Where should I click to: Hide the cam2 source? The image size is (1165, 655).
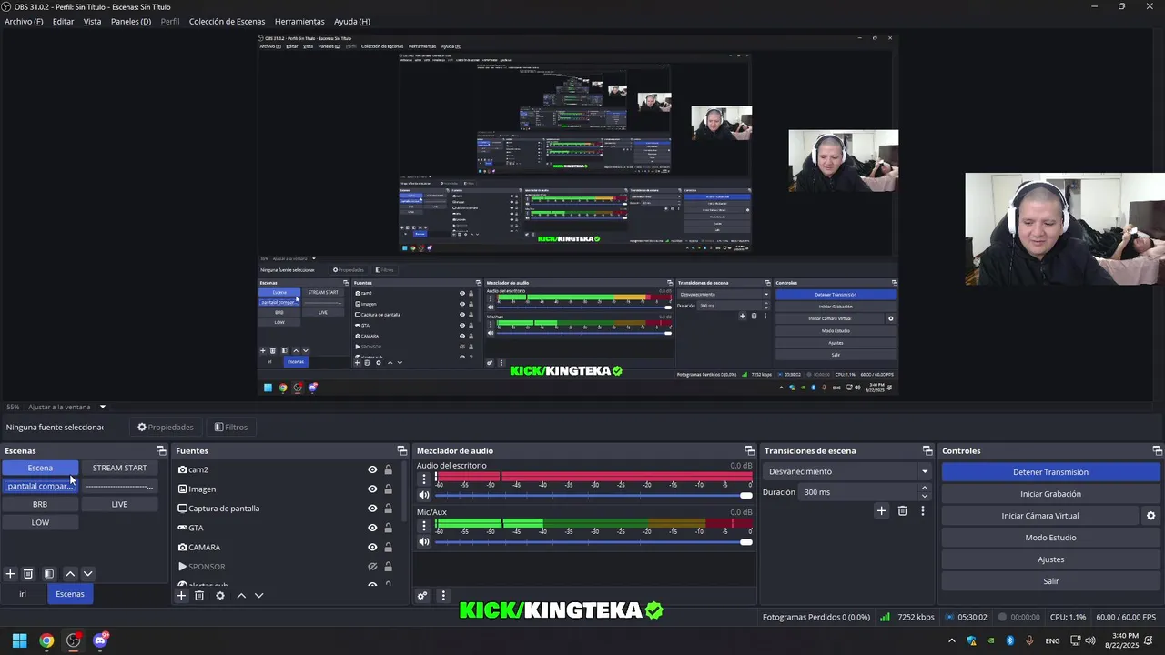pyautogui.click(x=372, y=469)
